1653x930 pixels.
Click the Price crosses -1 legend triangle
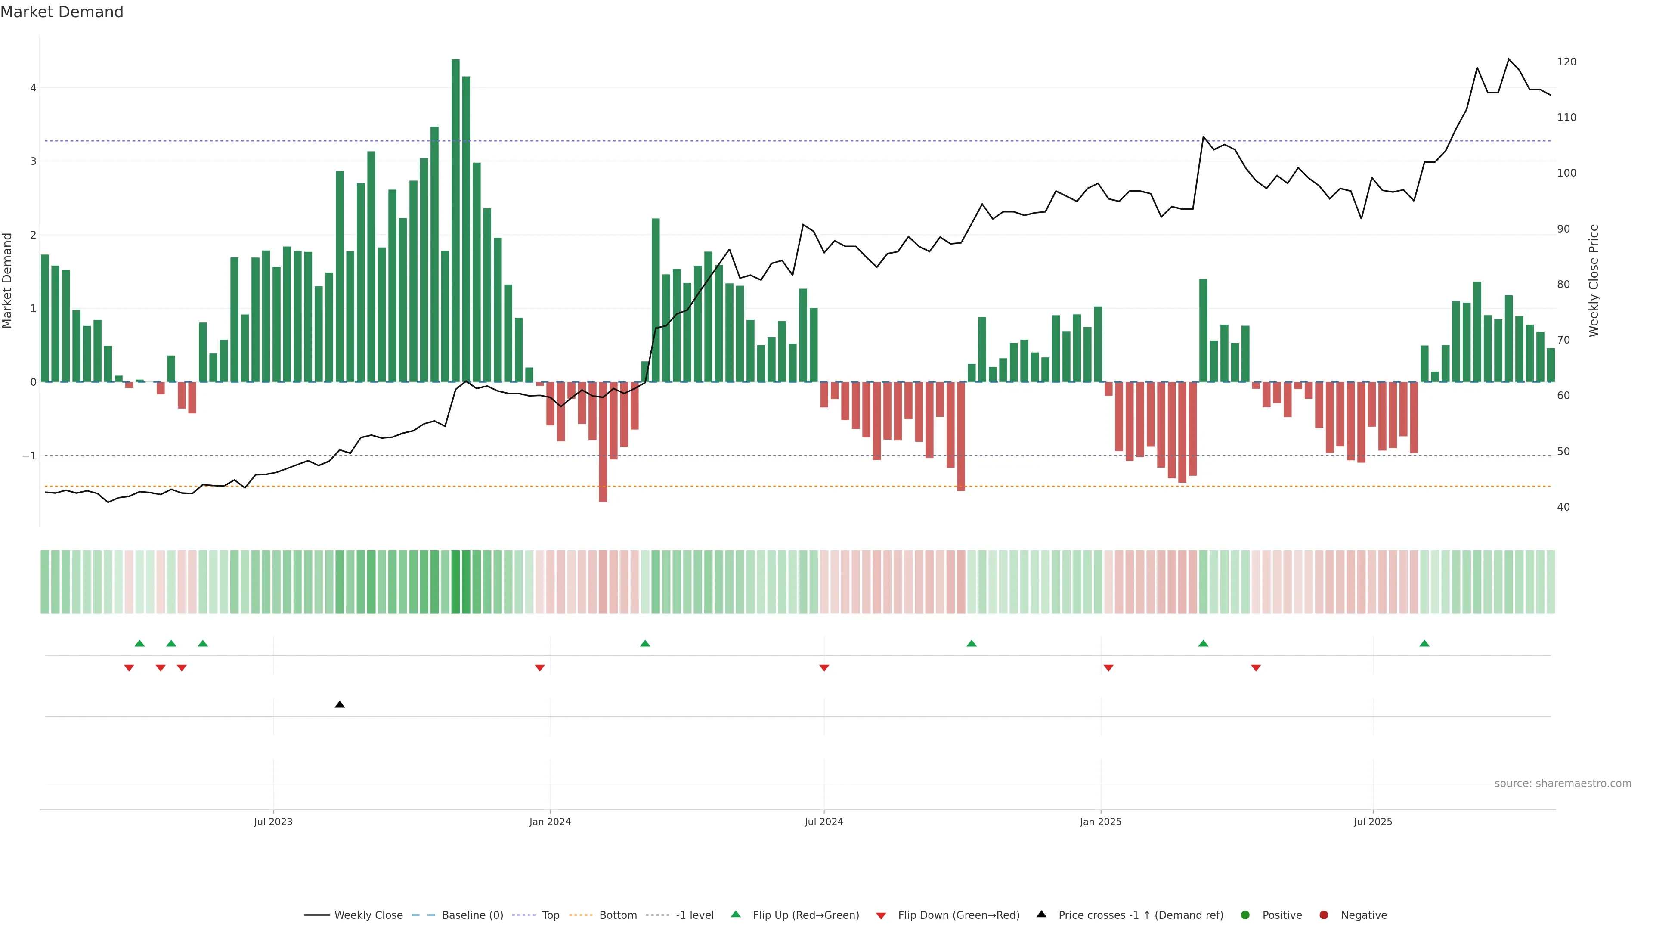point(1041,914)
